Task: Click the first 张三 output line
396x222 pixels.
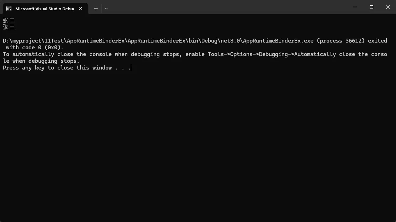Action: click(x=9, y=21)
